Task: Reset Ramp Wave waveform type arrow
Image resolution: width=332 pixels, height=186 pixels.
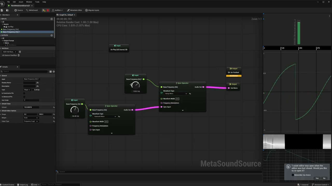Action: pyautogui.click(x=190, y=94)
